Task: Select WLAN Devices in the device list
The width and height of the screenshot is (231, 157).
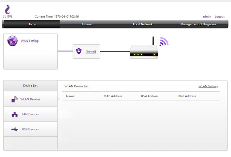Action: 30,99
